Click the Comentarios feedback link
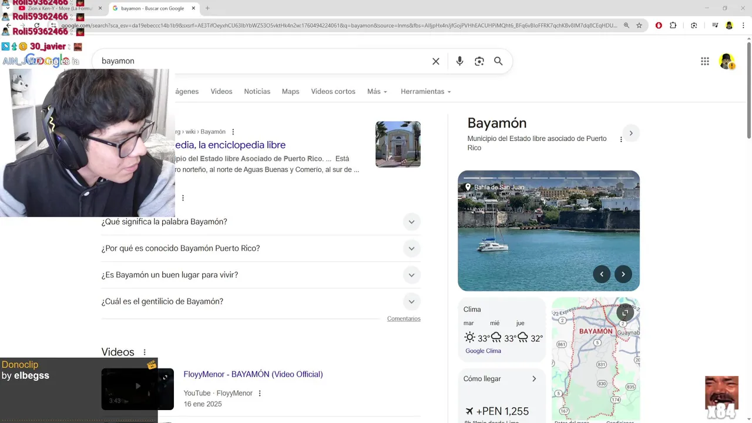The image size is (752, 423). (404, 318)
